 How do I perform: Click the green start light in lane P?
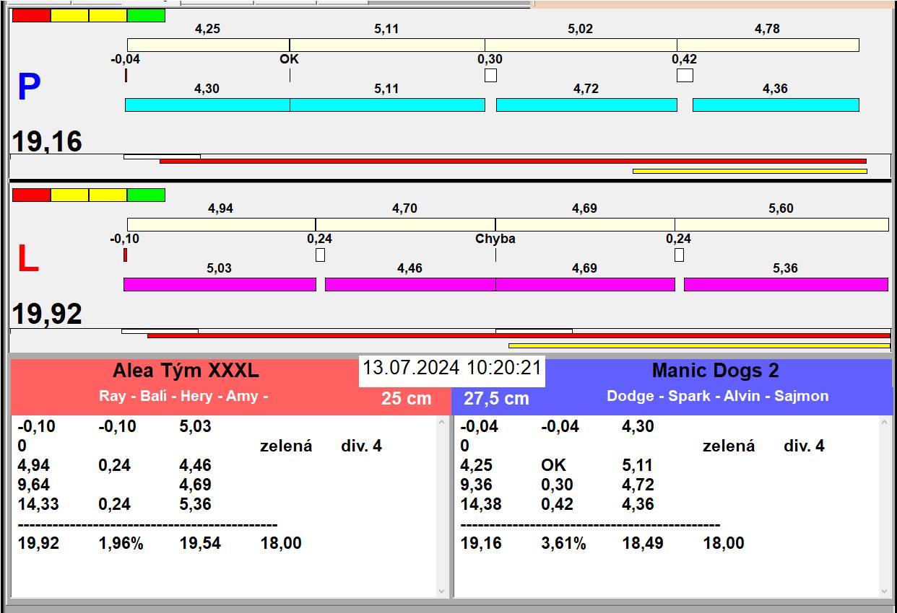146,15
